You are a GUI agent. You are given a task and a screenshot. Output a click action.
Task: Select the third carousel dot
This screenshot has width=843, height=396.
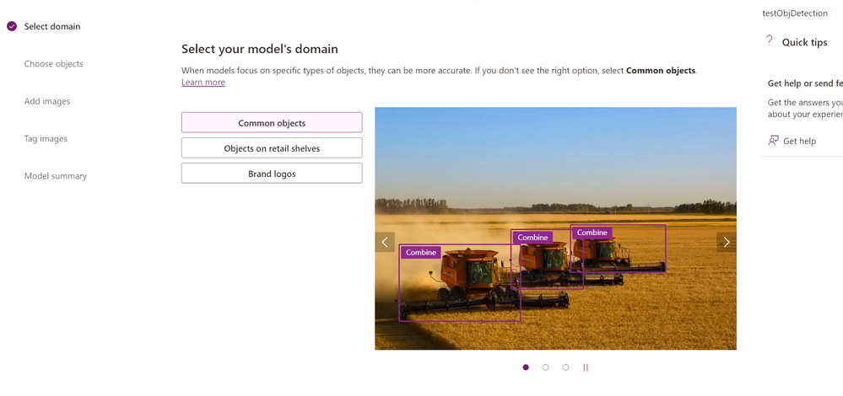coord(565,367)
